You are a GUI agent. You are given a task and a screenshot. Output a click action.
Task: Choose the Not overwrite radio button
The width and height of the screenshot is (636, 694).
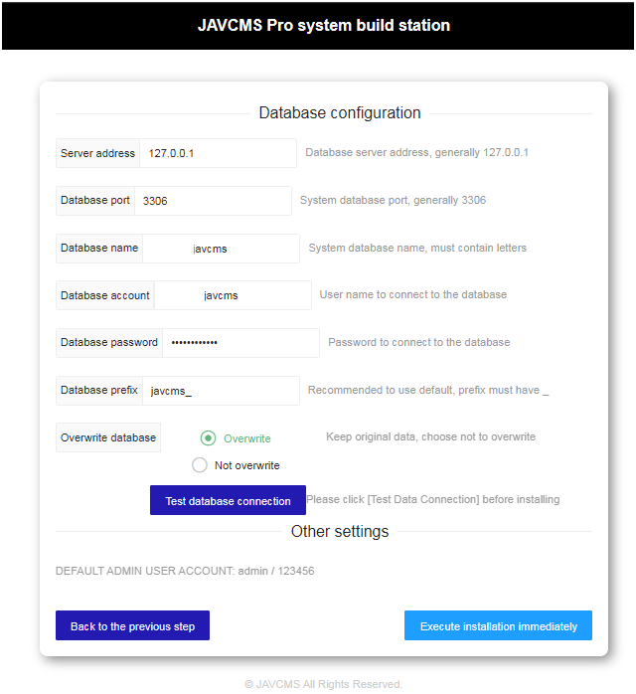(x=200, y=465)
